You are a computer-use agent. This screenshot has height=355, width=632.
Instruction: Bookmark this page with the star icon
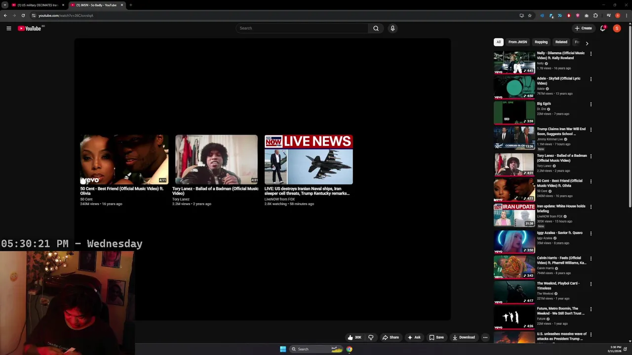point(530,15)
